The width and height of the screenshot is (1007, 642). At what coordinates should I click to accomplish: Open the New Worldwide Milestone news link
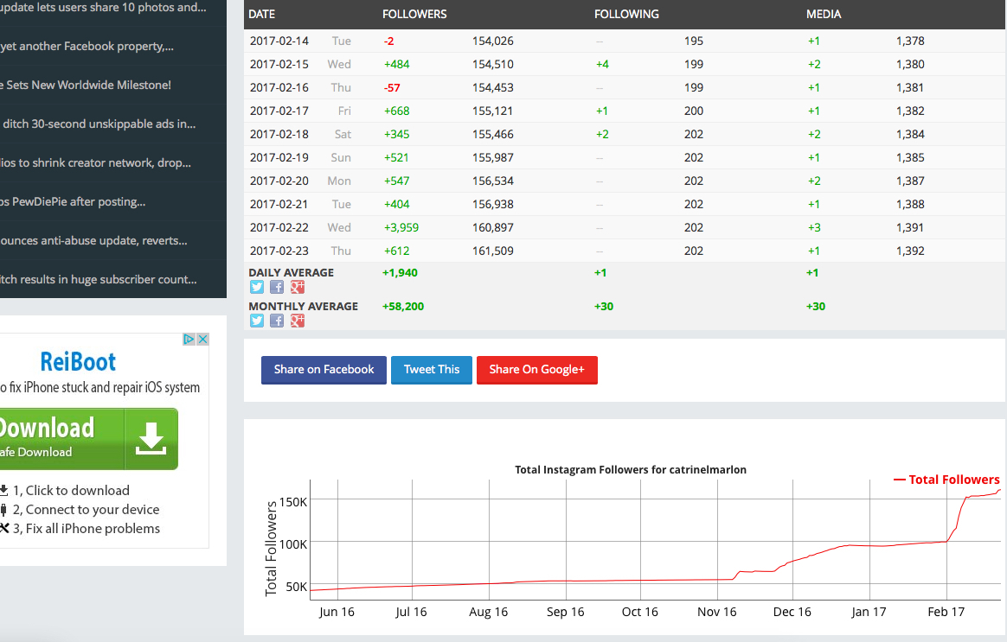(88, 85)
